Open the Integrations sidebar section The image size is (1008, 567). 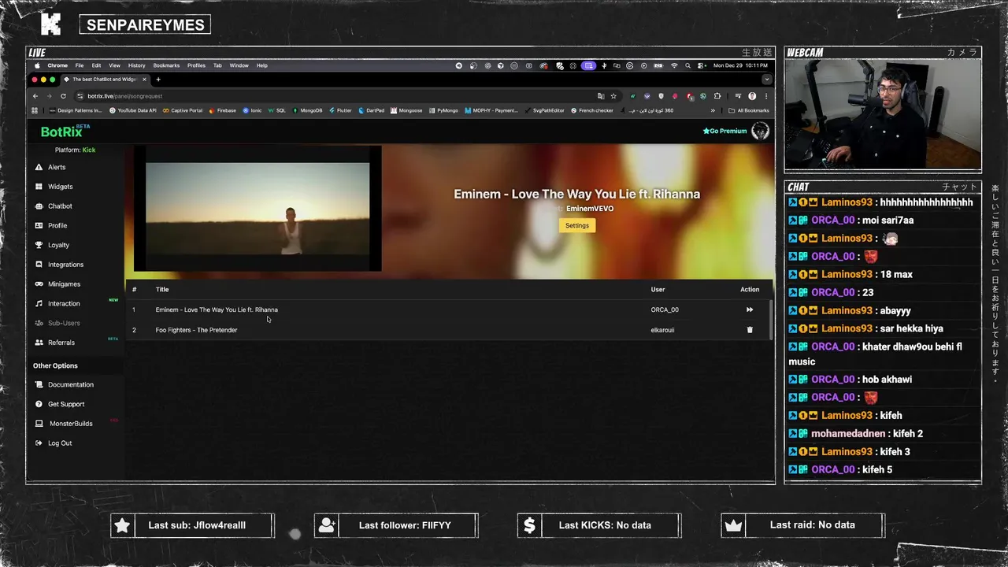coord(65,265)
